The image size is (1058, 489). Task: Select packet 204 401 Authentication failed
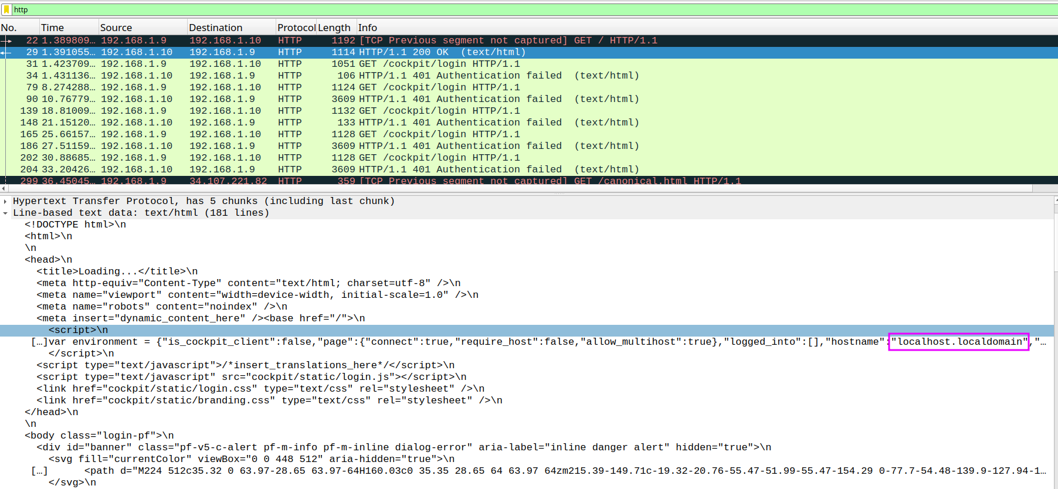(529, 169)
